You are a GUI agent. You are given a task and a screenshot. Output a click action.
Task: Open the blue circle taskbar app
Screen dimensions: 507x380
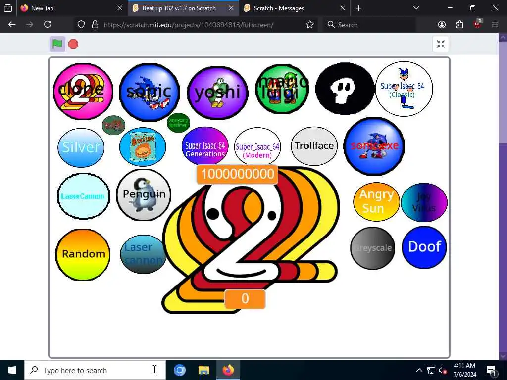coord(179,370)
